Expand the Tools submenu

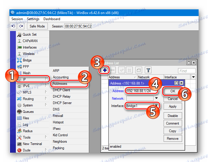pyautogui.click(x=46, y=137)
